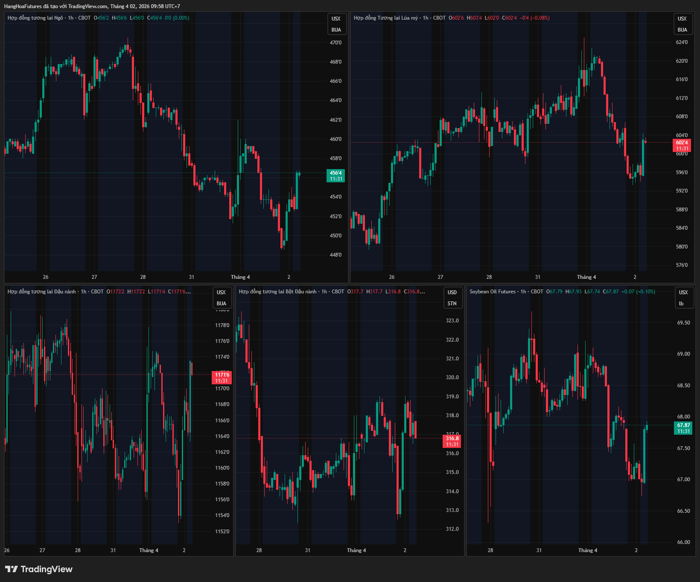700x582 pixels.
Task: Click the red 316.8 last price tag on the soybean meal chart
Action: click(x=452, y=442)
